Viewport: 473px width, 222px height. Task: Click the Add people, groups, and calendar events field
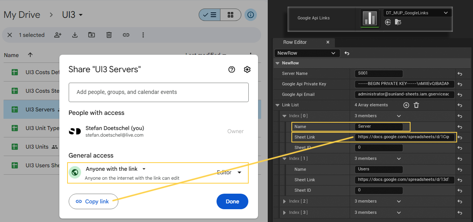[159, 92]
